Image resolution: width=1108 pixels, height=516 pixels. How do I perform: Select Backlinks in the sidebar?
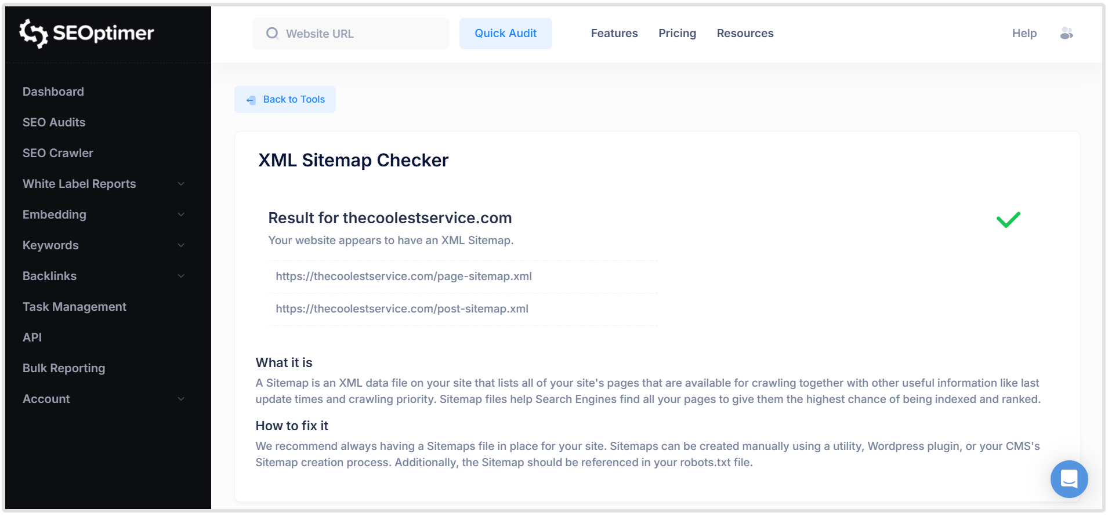50,276
